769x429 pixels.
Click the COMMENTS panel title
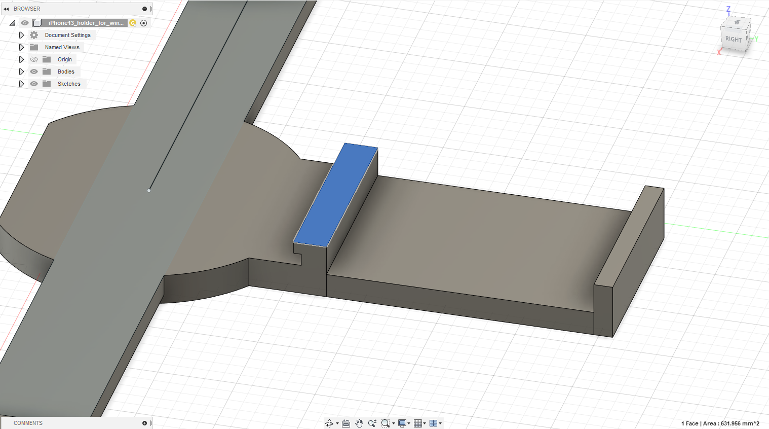28,423
